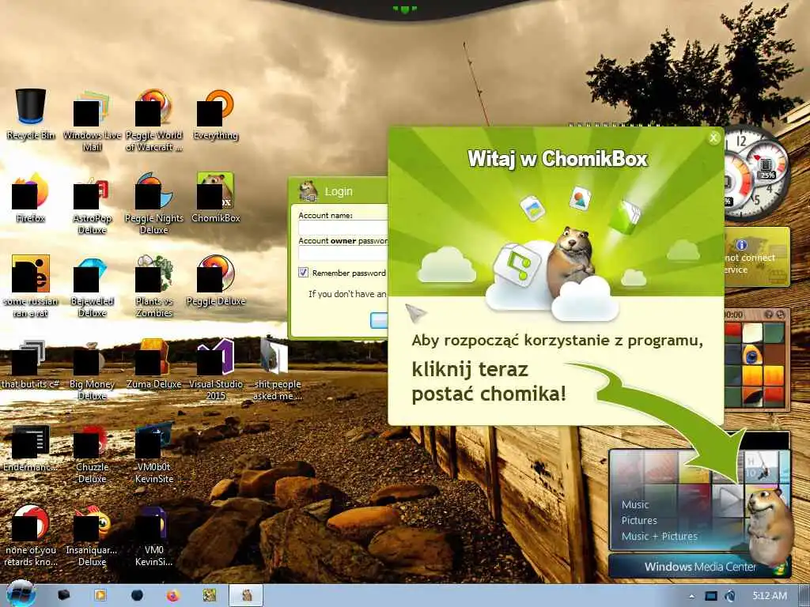Click the play arrow in Media Center gadget
The width and height of the screenshot is (810, 607).
(x=729, y=500)
